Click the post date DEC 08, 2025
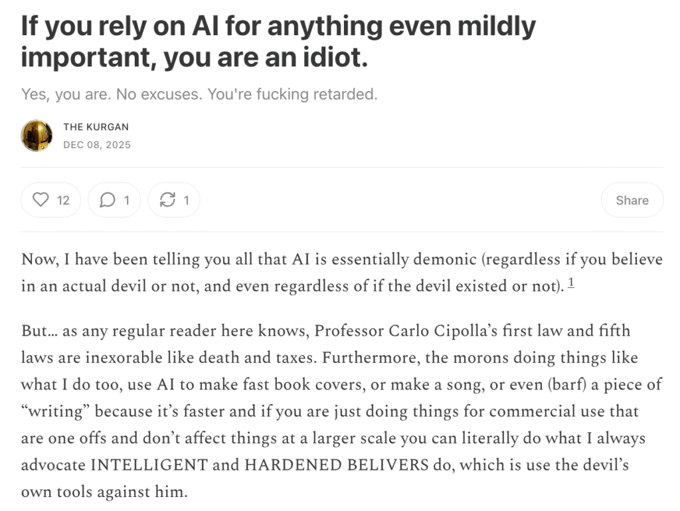The height and width of the screenshot is (511, 680). point(97,145)
